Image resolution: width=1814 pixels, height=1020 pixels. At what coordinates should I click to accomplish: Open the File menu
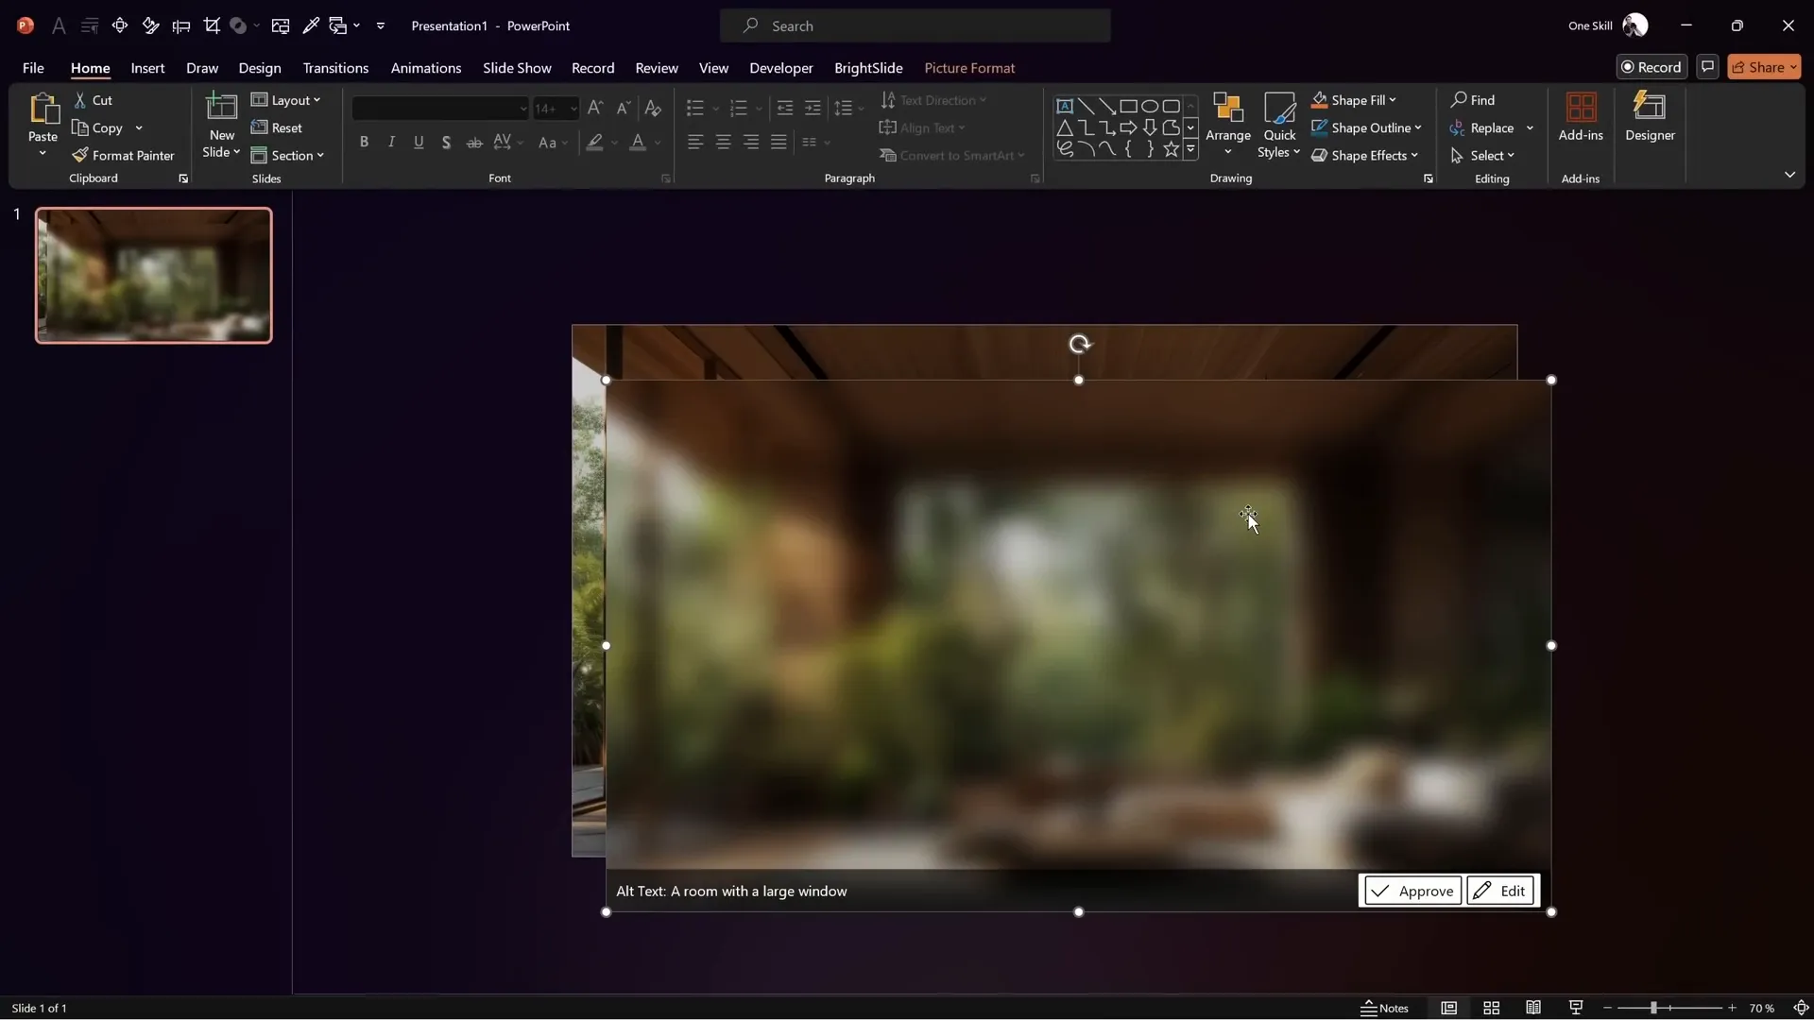[x=33, y=68]
